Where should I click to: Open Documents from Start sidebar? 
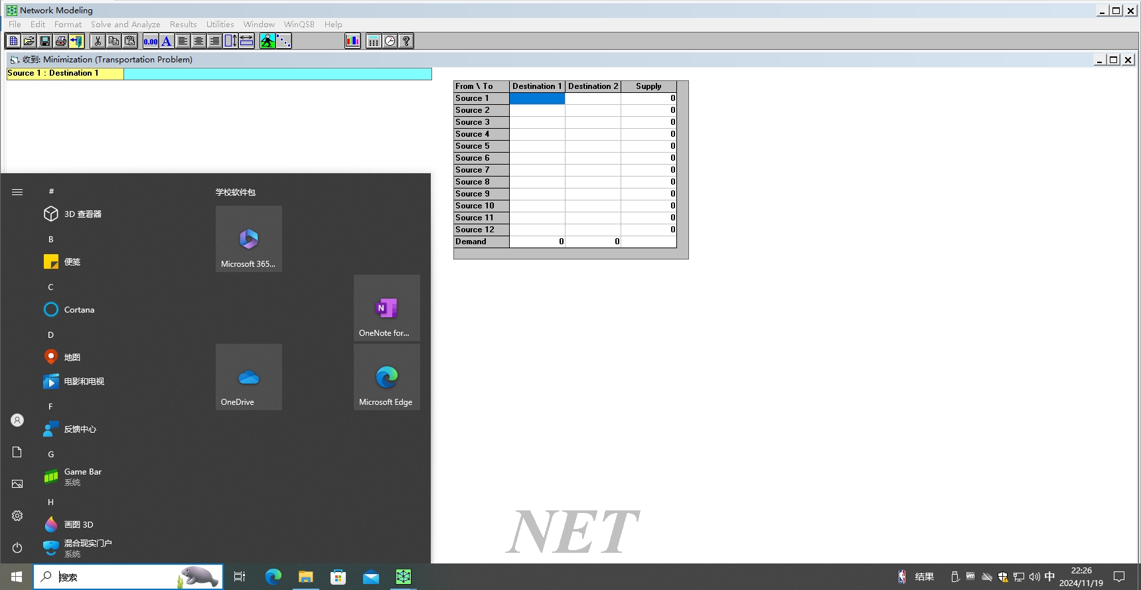[17, 452]
